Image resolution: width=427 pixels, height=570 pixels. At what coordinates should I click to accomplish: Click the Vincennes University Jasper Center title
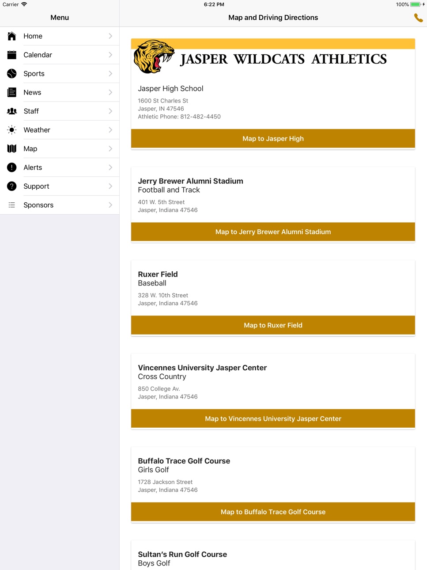point(202,368)
